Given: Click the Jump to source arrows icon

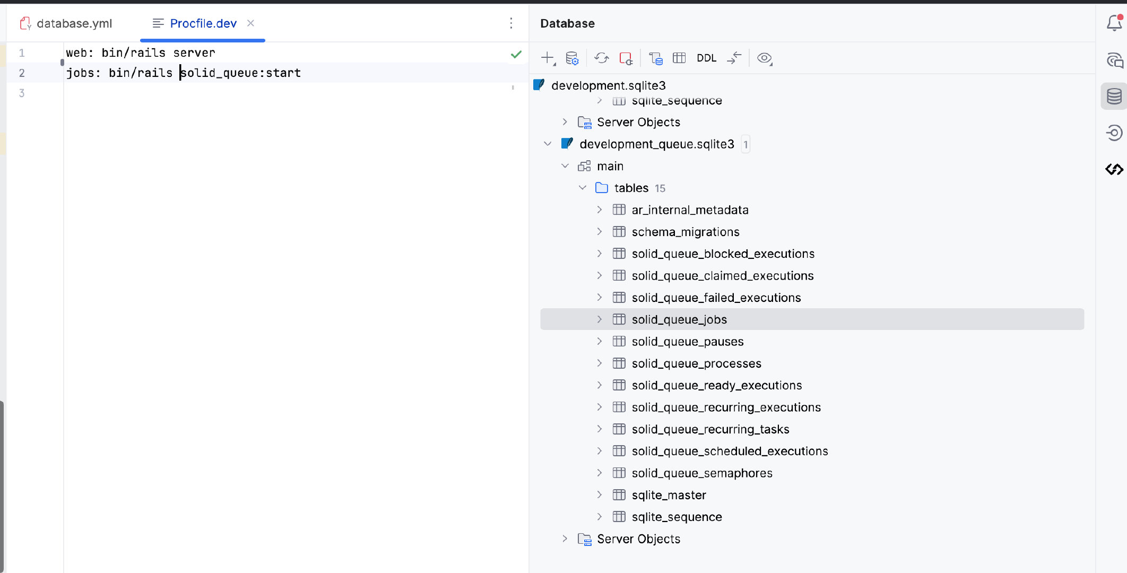Looking at the screenshot, I should 734,58.
